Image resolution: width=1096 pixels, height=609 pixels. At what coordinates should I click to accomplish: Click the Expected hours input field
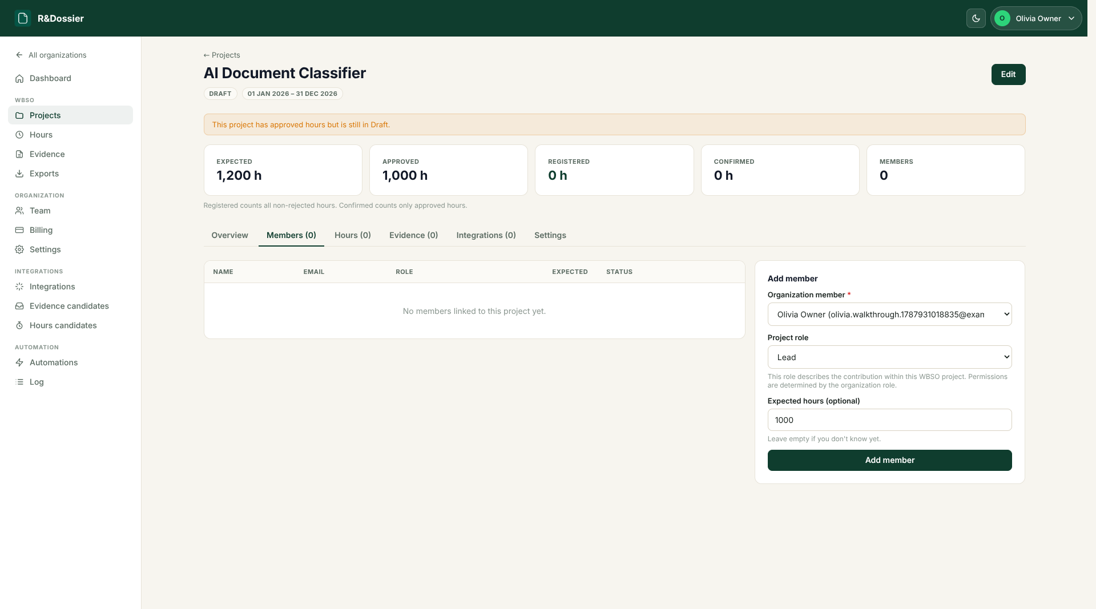[x=889, y=420]
